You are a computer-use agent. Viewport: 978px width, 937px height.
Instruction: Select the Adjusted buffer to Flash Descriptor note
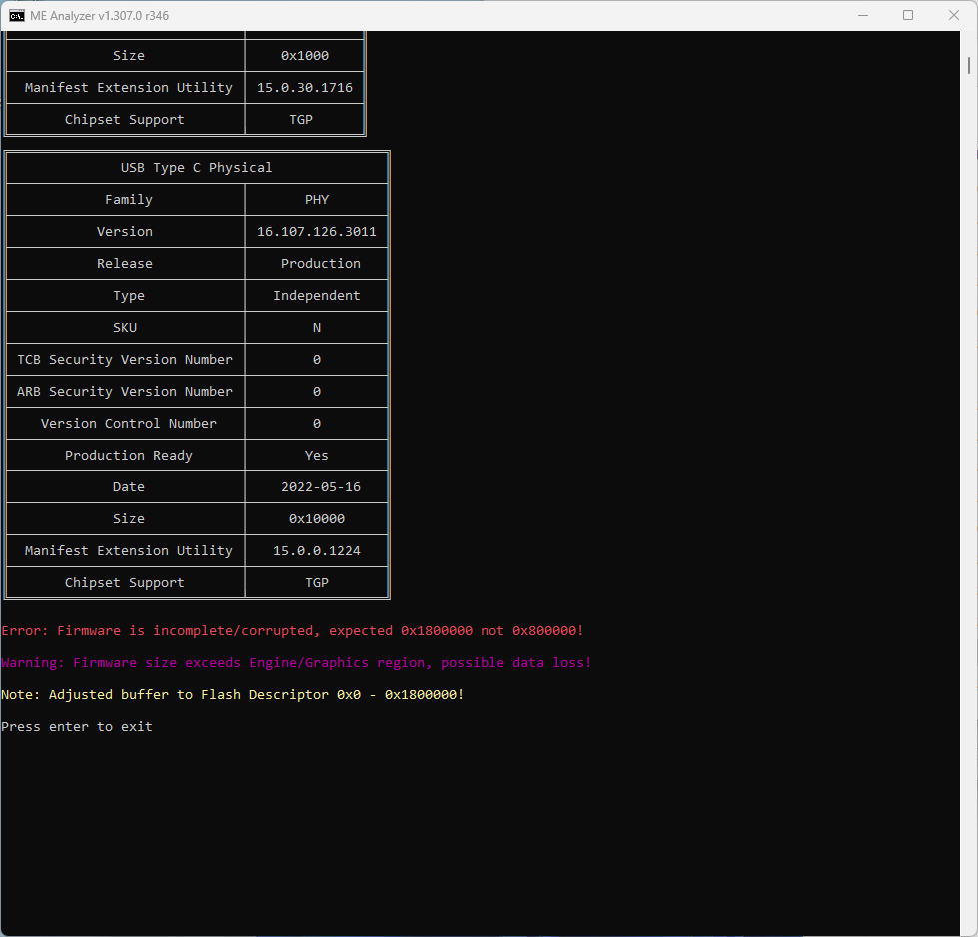[233, 695]
